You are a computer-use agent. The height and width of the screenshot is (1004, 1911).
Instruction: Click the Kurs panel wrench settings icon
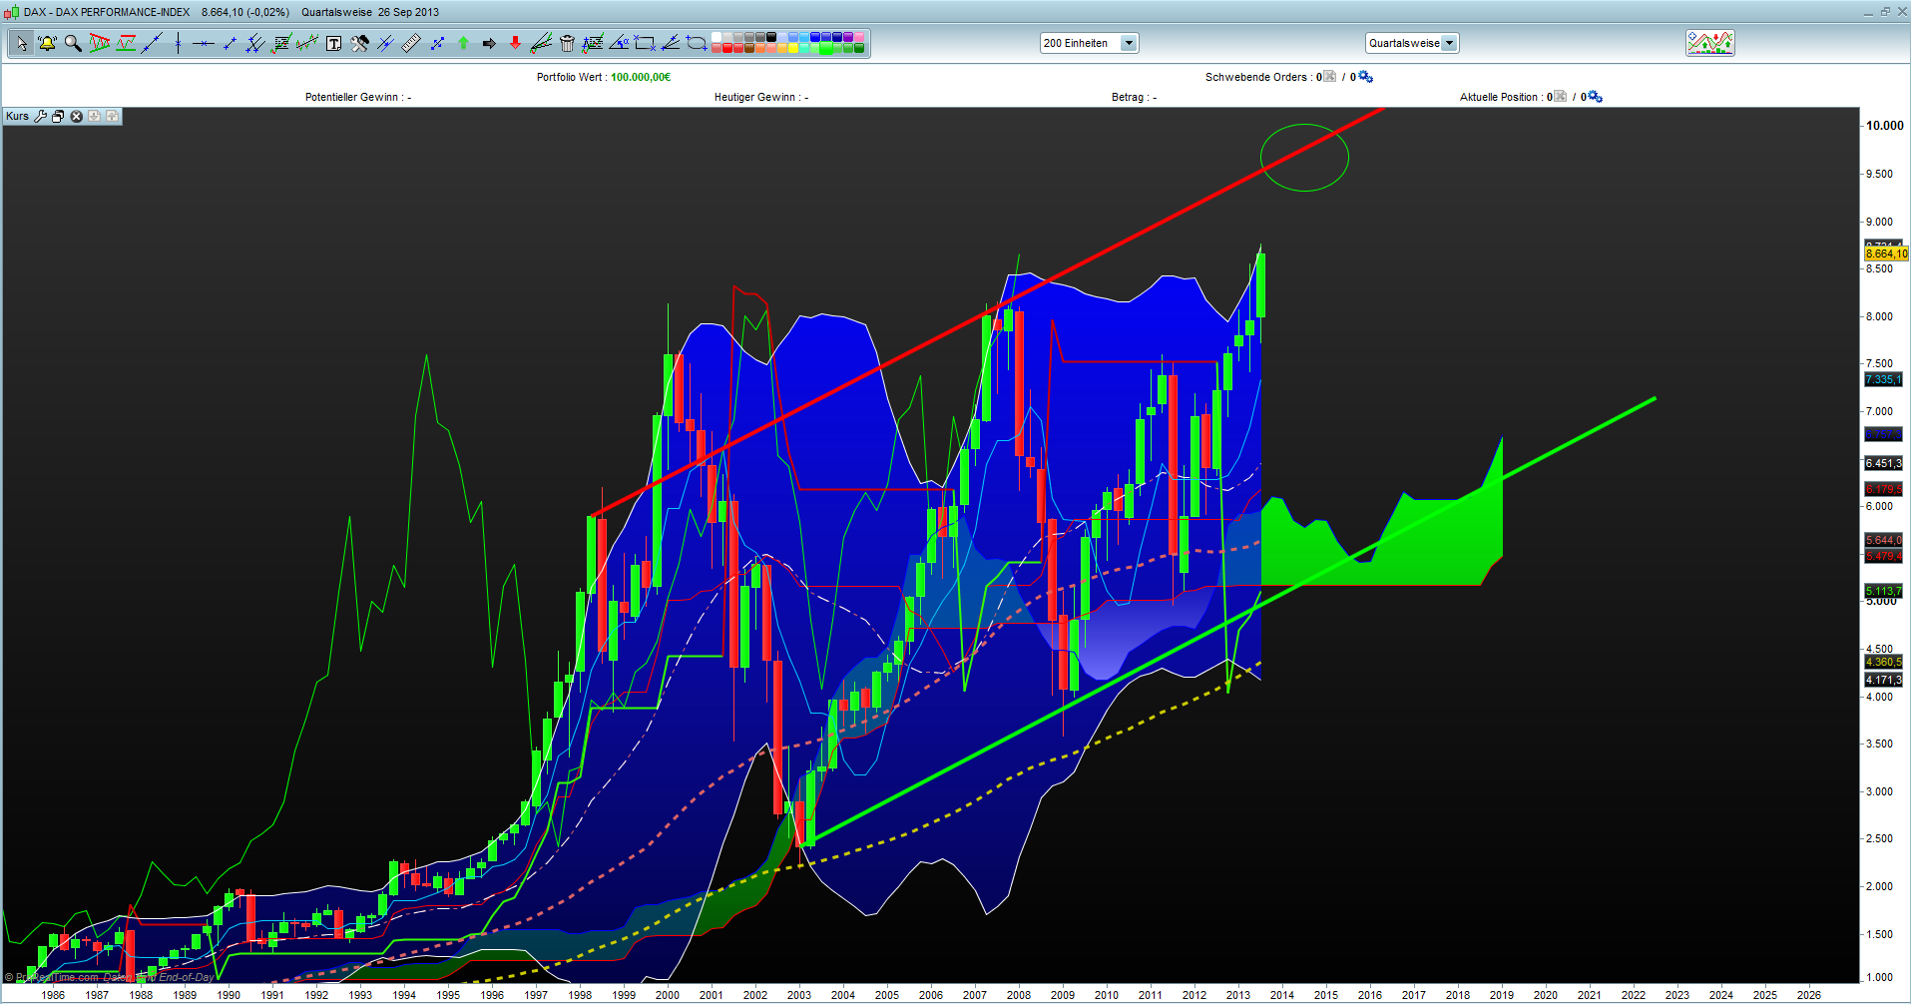click(41, 117)
